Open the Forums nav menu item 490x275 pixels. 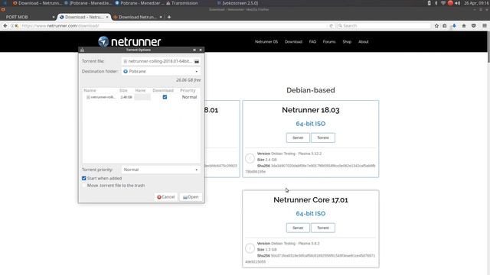click(329, 42)
